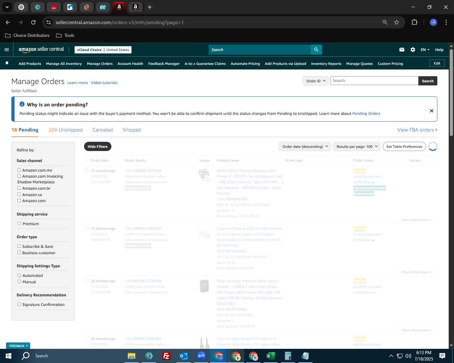Image resolution: width=454 pixels, height=363 pixels.
Task: Open the EN language dropdown
Action: (x=425, y=50)
